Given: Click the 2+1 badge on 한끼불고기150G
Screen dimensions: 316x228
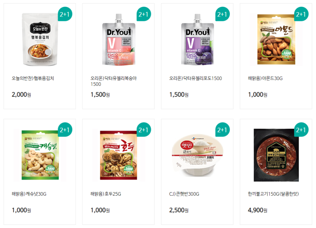Looking at the screenshot, I should tap(301, 130).
